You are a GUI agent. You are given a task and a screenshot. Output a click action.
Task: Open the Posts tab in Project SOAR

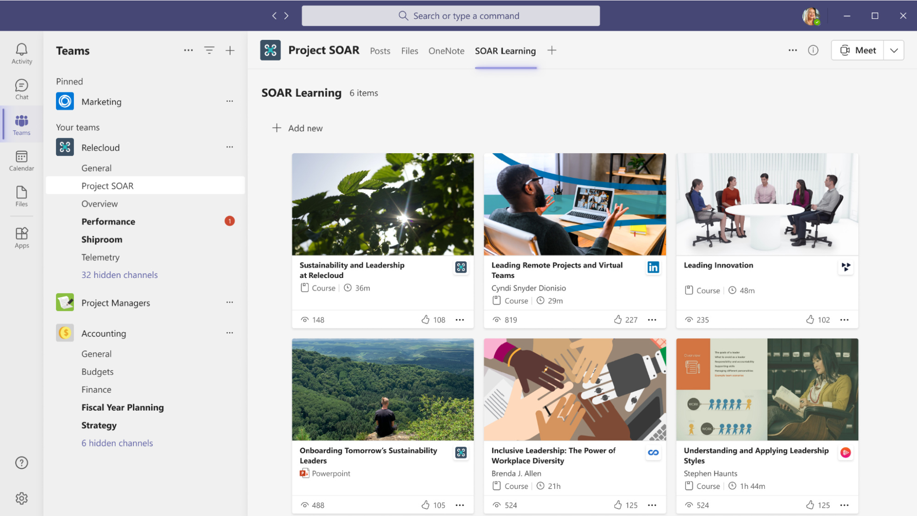(x=379, y=50)
